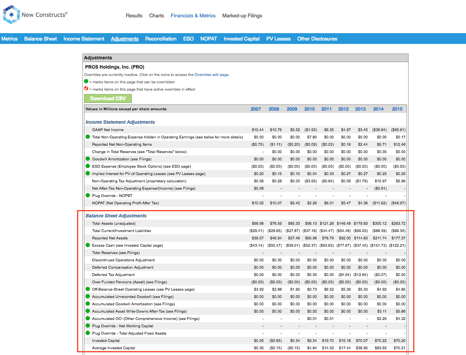Screen dimensions: 466x355
Task: Click the 2009 year column header
Action: [292, 109]
